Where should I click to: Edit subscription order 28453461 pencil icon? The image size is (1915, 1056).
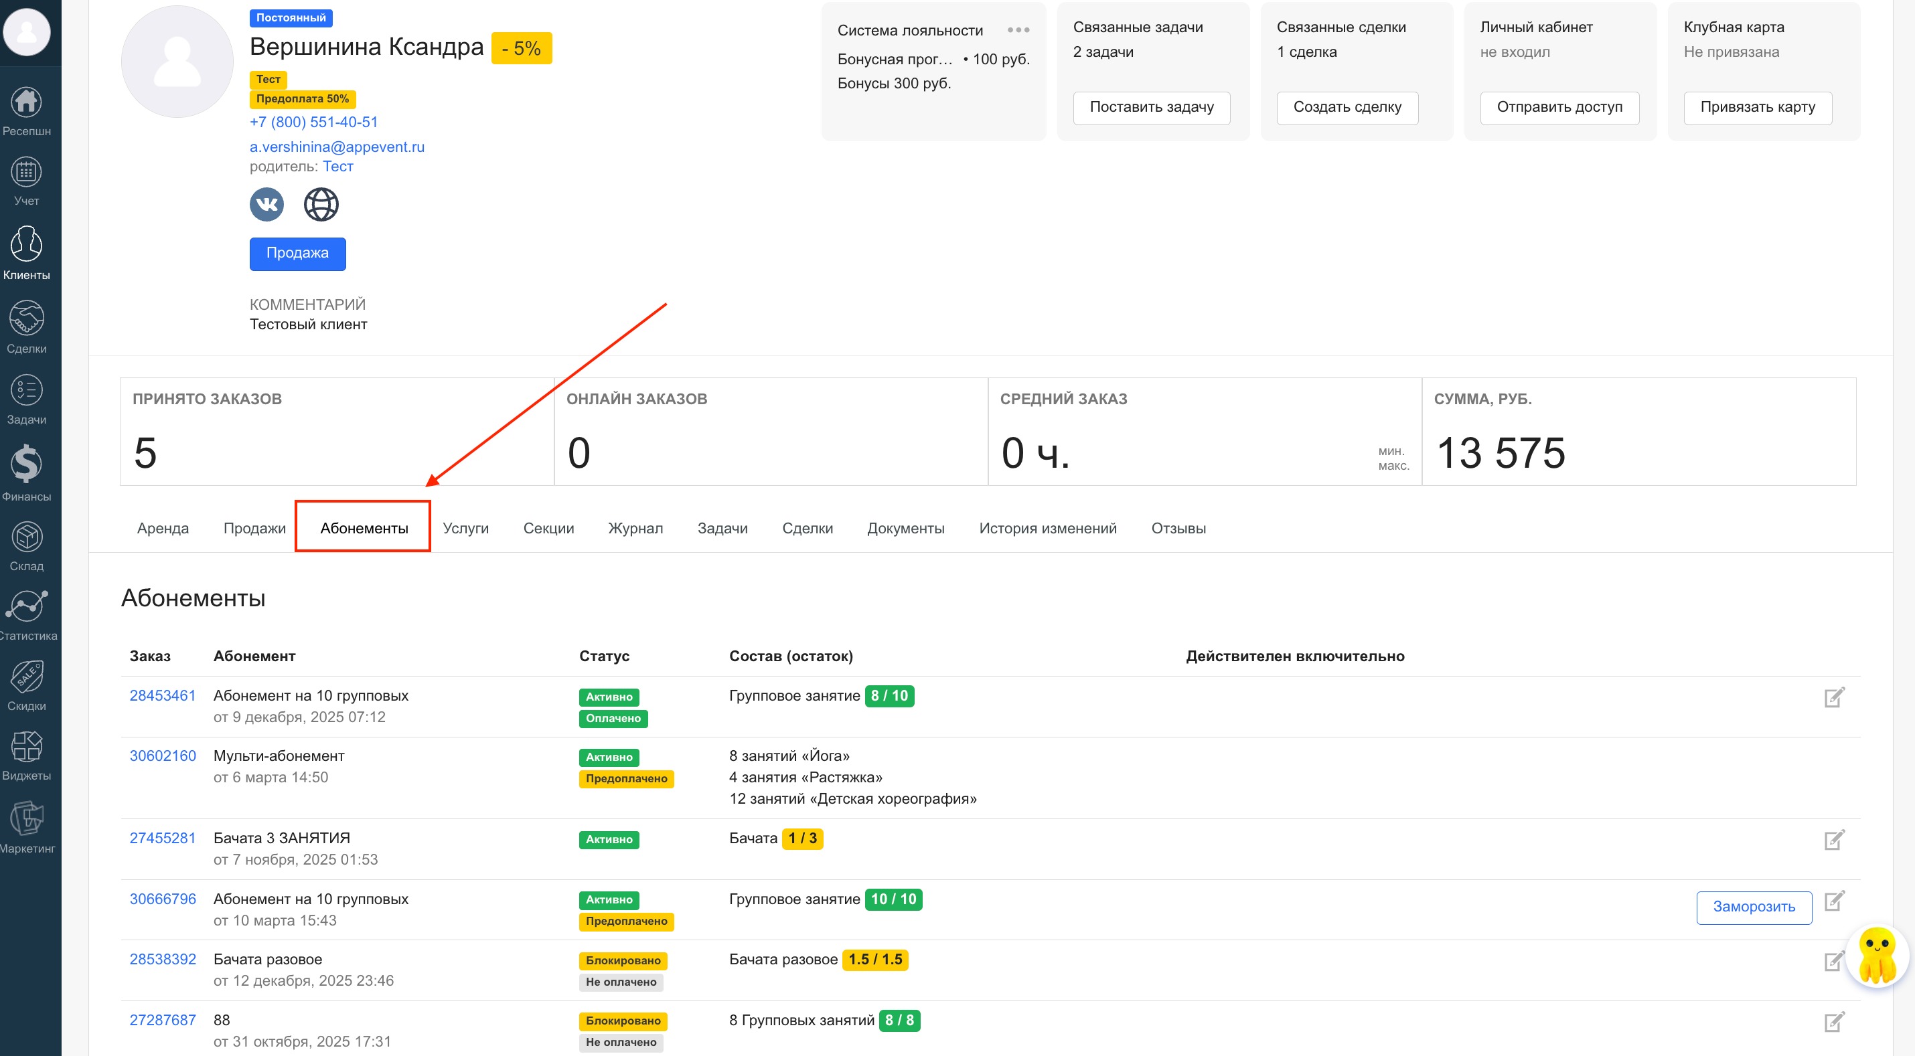1834,697
